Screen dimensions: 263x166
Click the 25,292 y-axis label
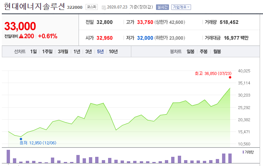click(244, 108)
